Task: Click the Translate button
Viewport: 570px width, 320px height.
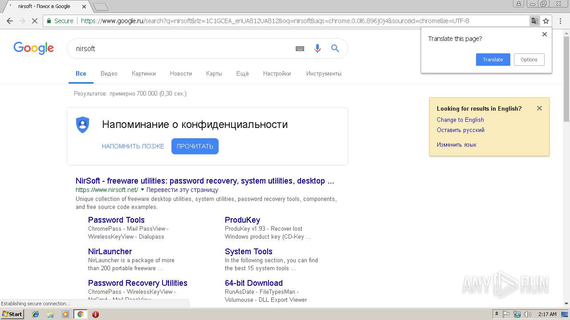Action: click(493, 60)
